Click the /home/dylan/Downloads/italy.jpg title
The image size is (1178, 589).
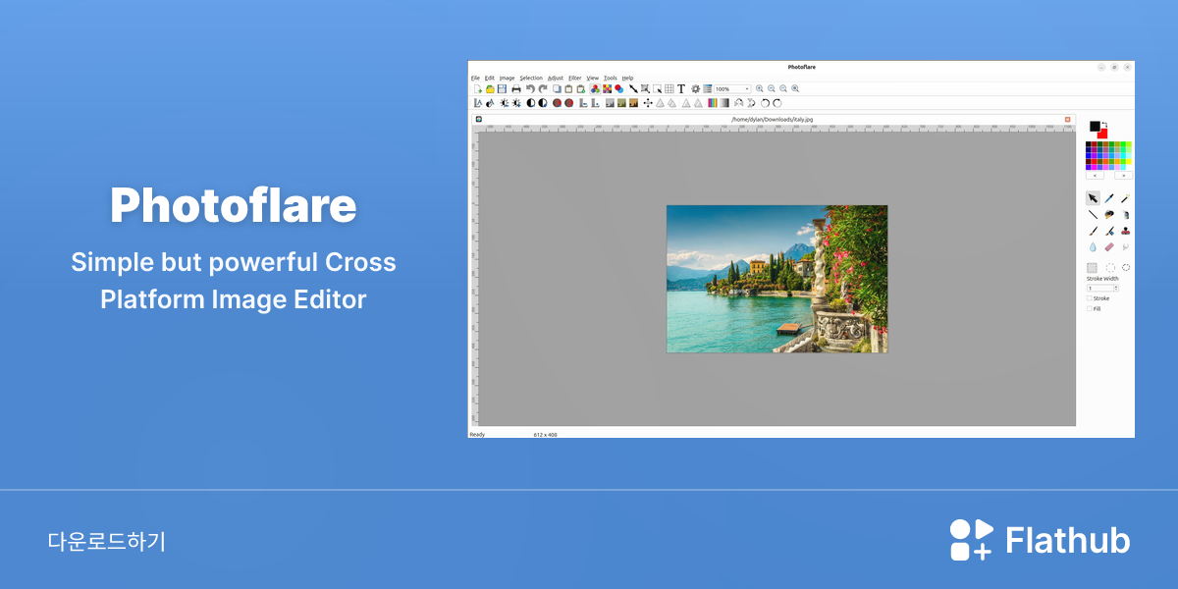click(x=773, y=119)
